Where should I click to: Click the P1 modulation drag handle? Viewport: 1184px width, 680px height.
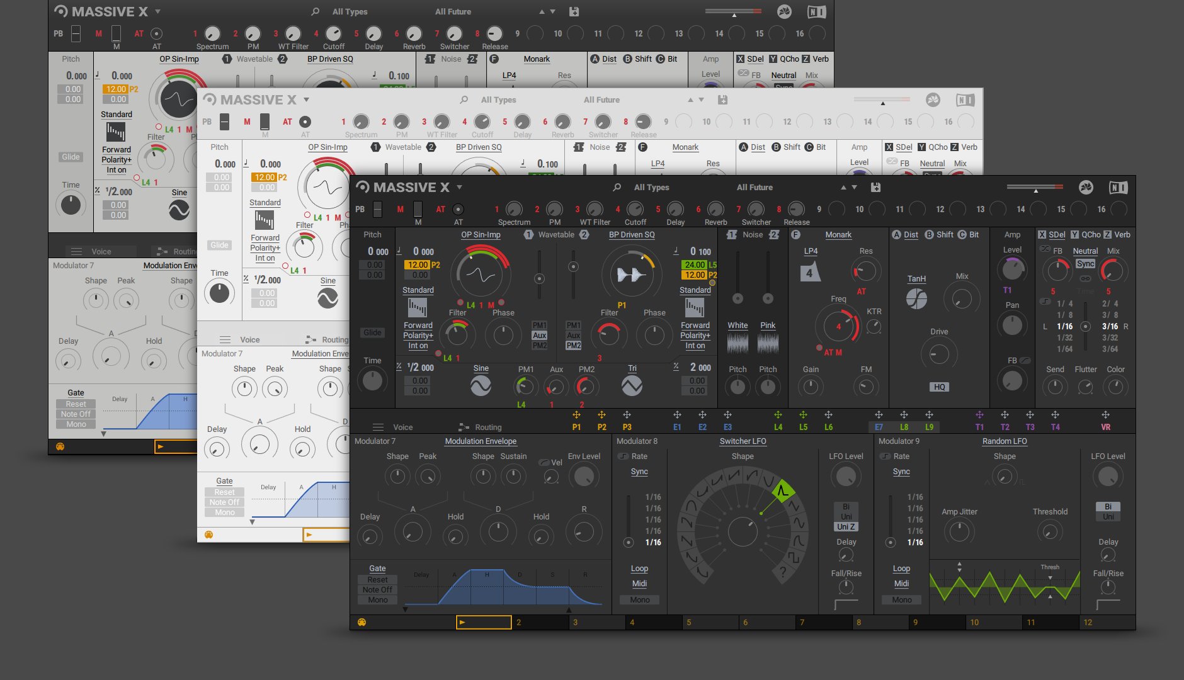(x=576, y=415)
